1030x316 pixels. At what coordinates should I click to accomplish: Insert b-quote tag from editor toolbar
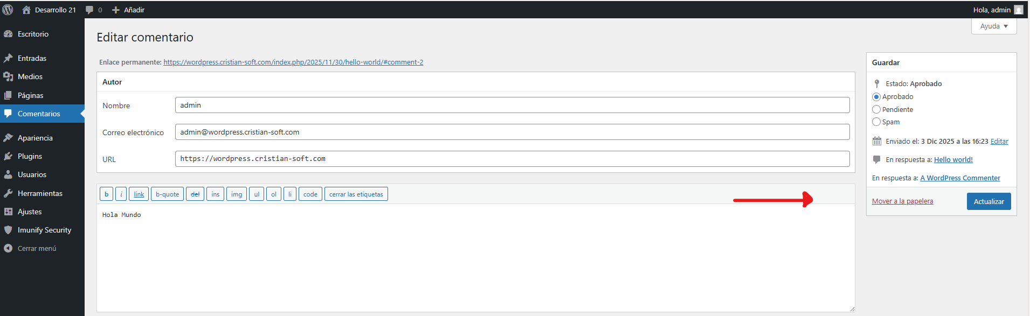click(167, 194)
